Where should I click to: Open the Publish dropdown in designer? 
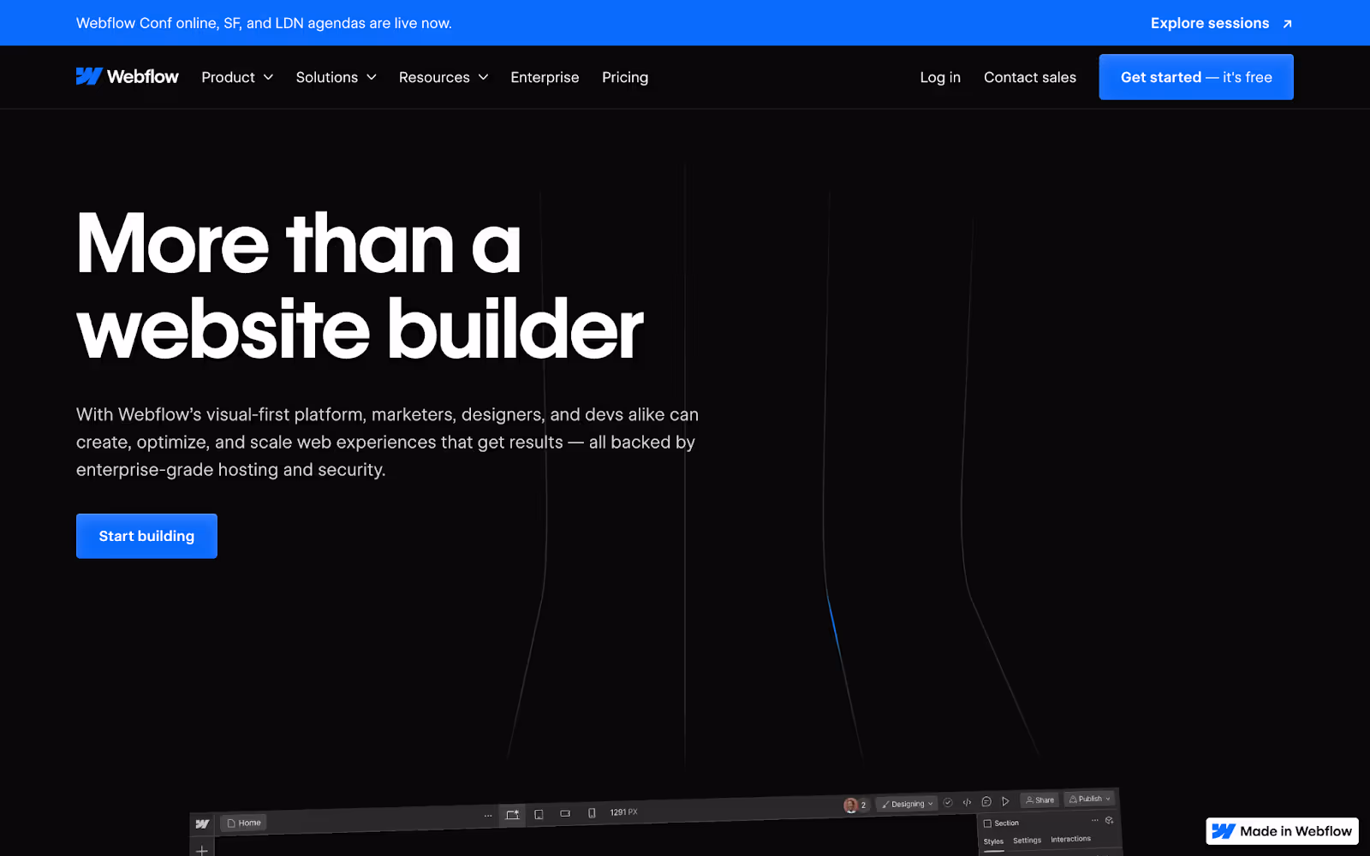click(1089, 799)
